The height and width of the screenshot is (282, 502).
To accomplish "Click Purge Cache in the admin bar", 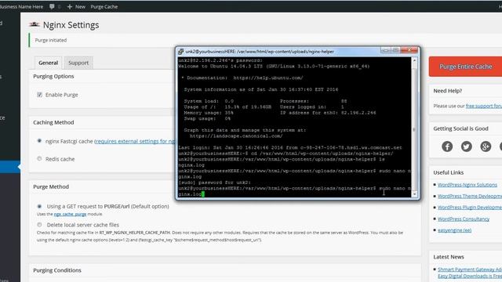I will 104,6.
